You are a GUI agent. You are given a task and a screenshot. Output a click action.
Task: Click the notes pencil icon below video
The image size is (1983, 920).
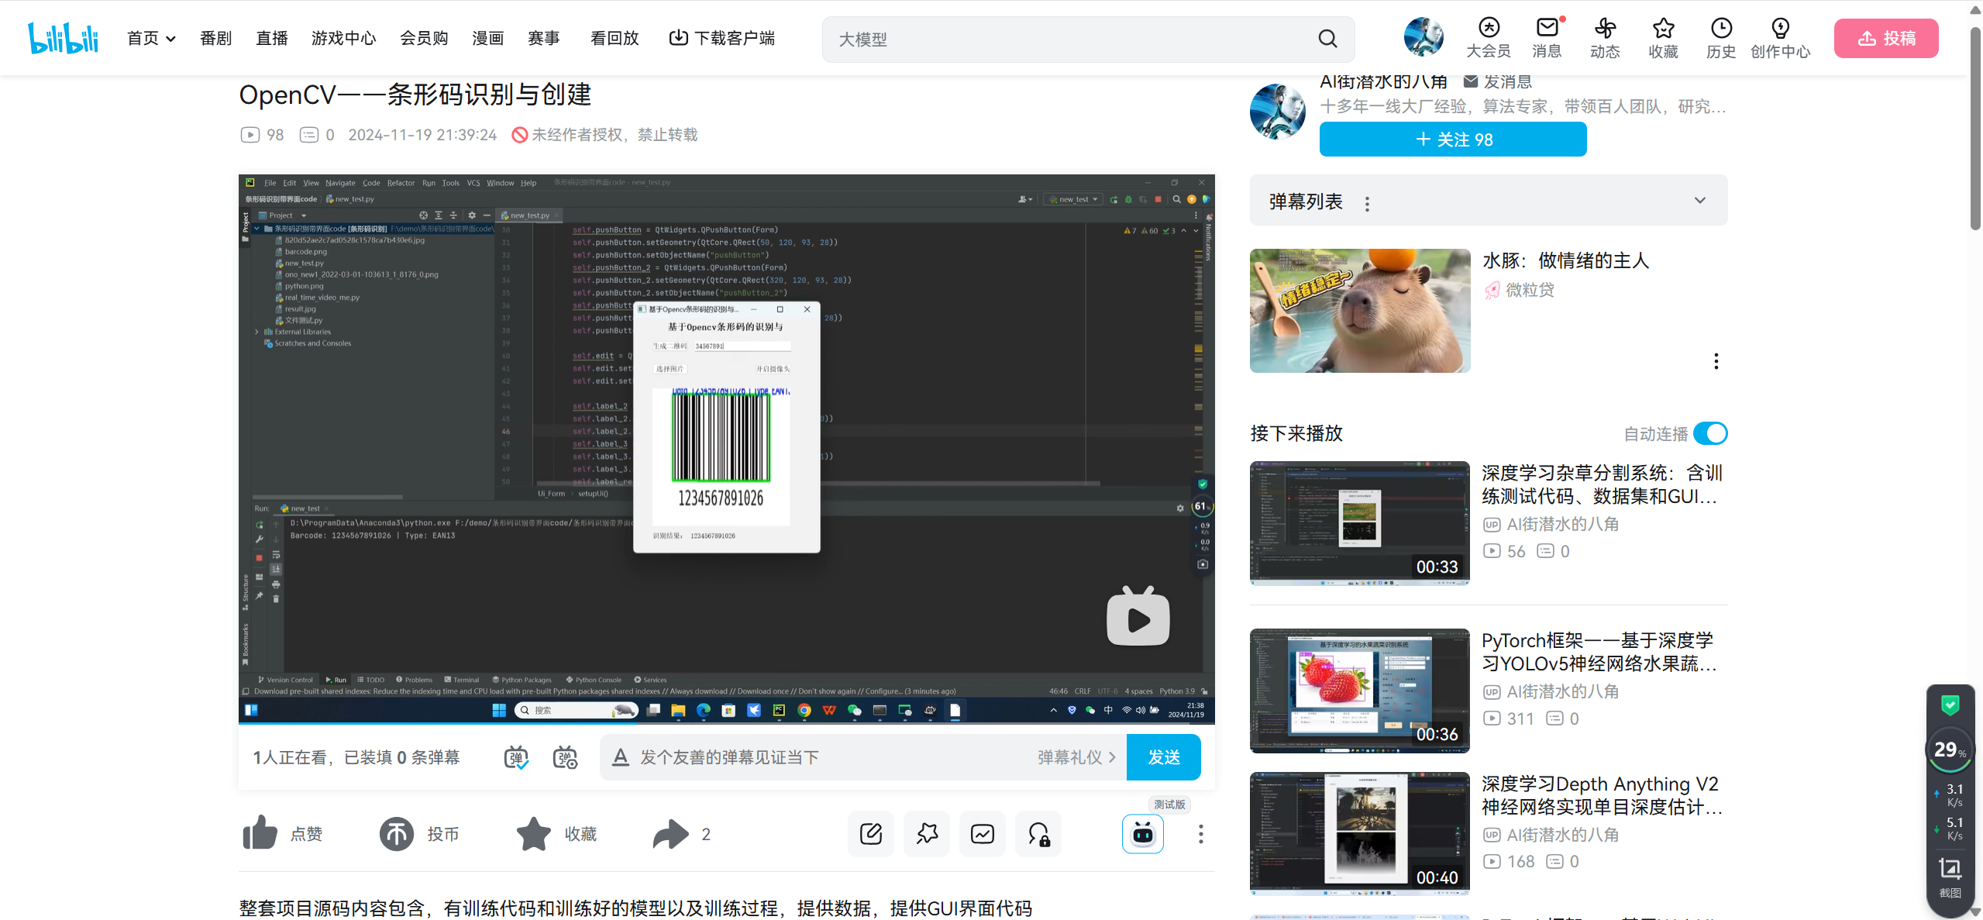(871, 834)
